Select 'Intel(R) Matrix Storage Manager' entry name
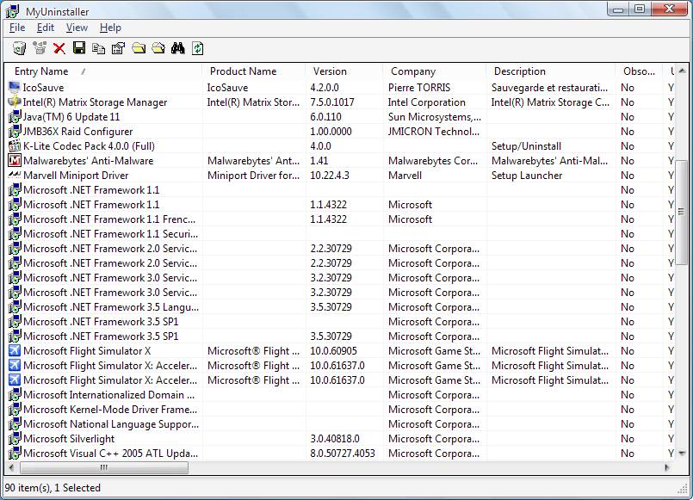693x500 pixels. 95,102
